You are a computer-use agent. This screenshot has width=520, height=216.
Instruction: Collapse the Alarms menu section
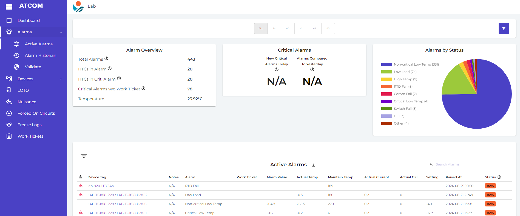pyautogui.click(x=61, y=32)
